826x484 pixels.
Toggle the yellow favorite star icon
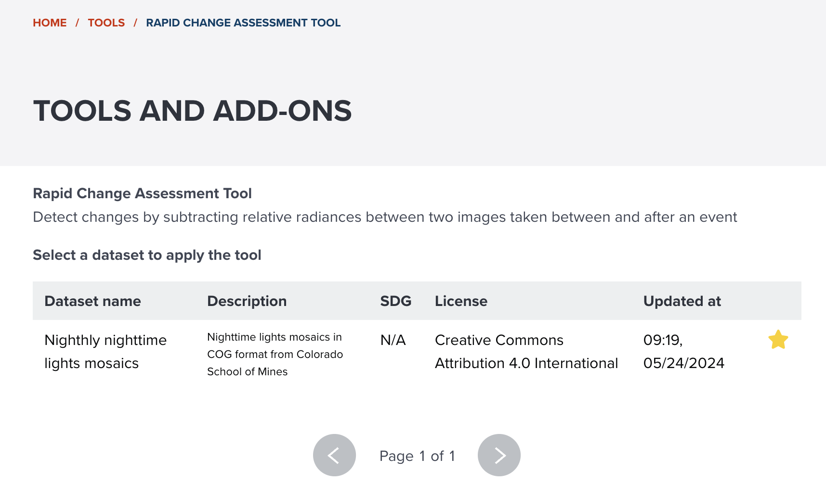coord(778,340)
